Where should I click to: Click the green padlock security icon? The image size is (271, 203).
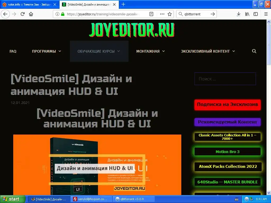[63, 14]
